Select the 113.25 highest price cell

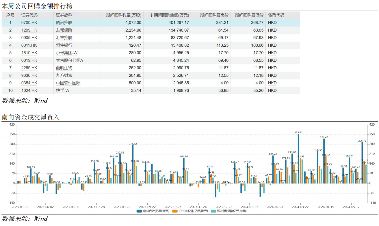[222, 45]
